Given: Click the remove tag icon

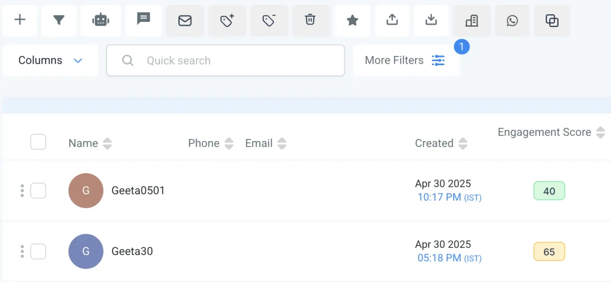Looking at the screenshot, I should point(269,20).
